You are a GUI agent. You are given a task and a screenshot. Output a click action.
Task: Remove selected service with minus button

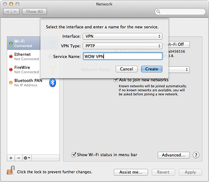(18, 158)
